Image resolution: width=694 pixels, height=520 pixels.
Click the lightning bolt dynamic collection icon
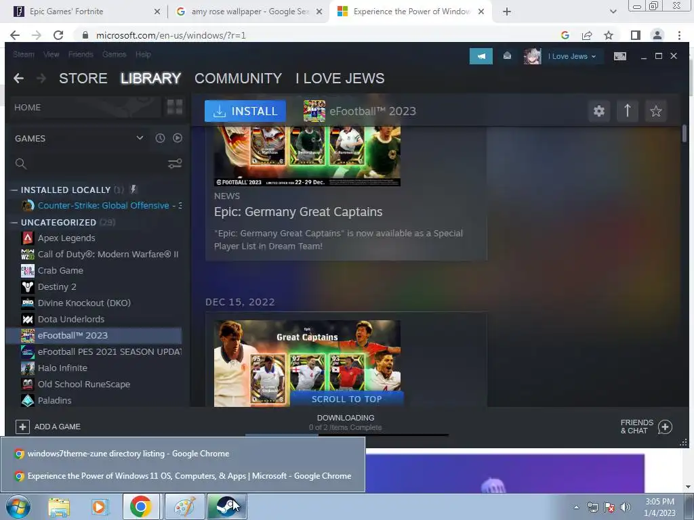pos(134,190)
